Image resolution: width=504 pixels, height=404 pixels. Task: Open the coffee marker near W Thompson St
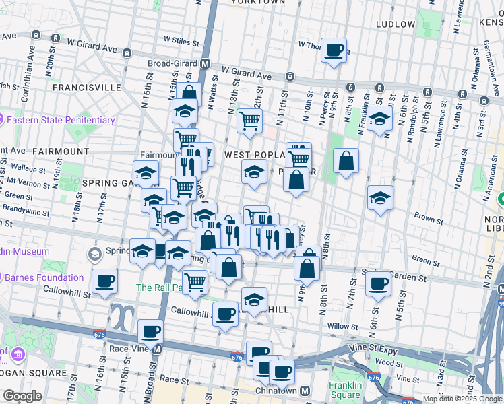[x=334, y=51]
